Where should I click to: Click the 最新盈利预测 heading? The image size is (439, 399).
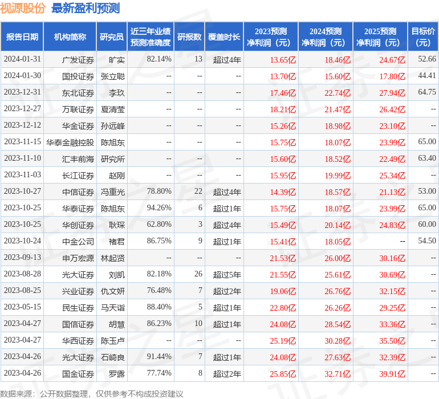point(86,8)
